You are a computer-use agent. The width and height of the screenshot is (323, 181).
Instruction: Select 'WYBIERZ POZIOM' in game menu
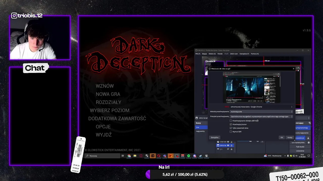pyautogui.click(x=110, y=110)
